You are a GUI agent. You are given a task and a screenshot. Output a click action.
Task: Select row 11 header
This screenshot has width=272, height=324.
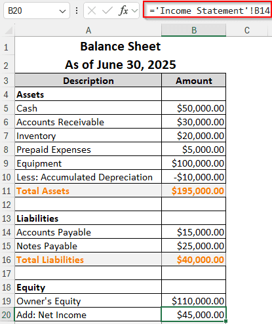point(6,191)
